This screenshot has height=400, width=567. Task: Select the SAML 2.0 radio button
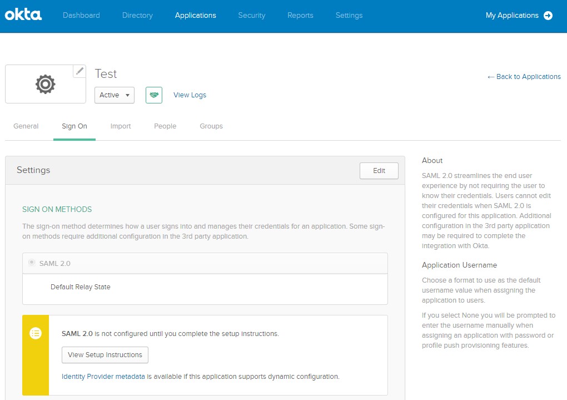pyautogui.click(x=32, y=263)
